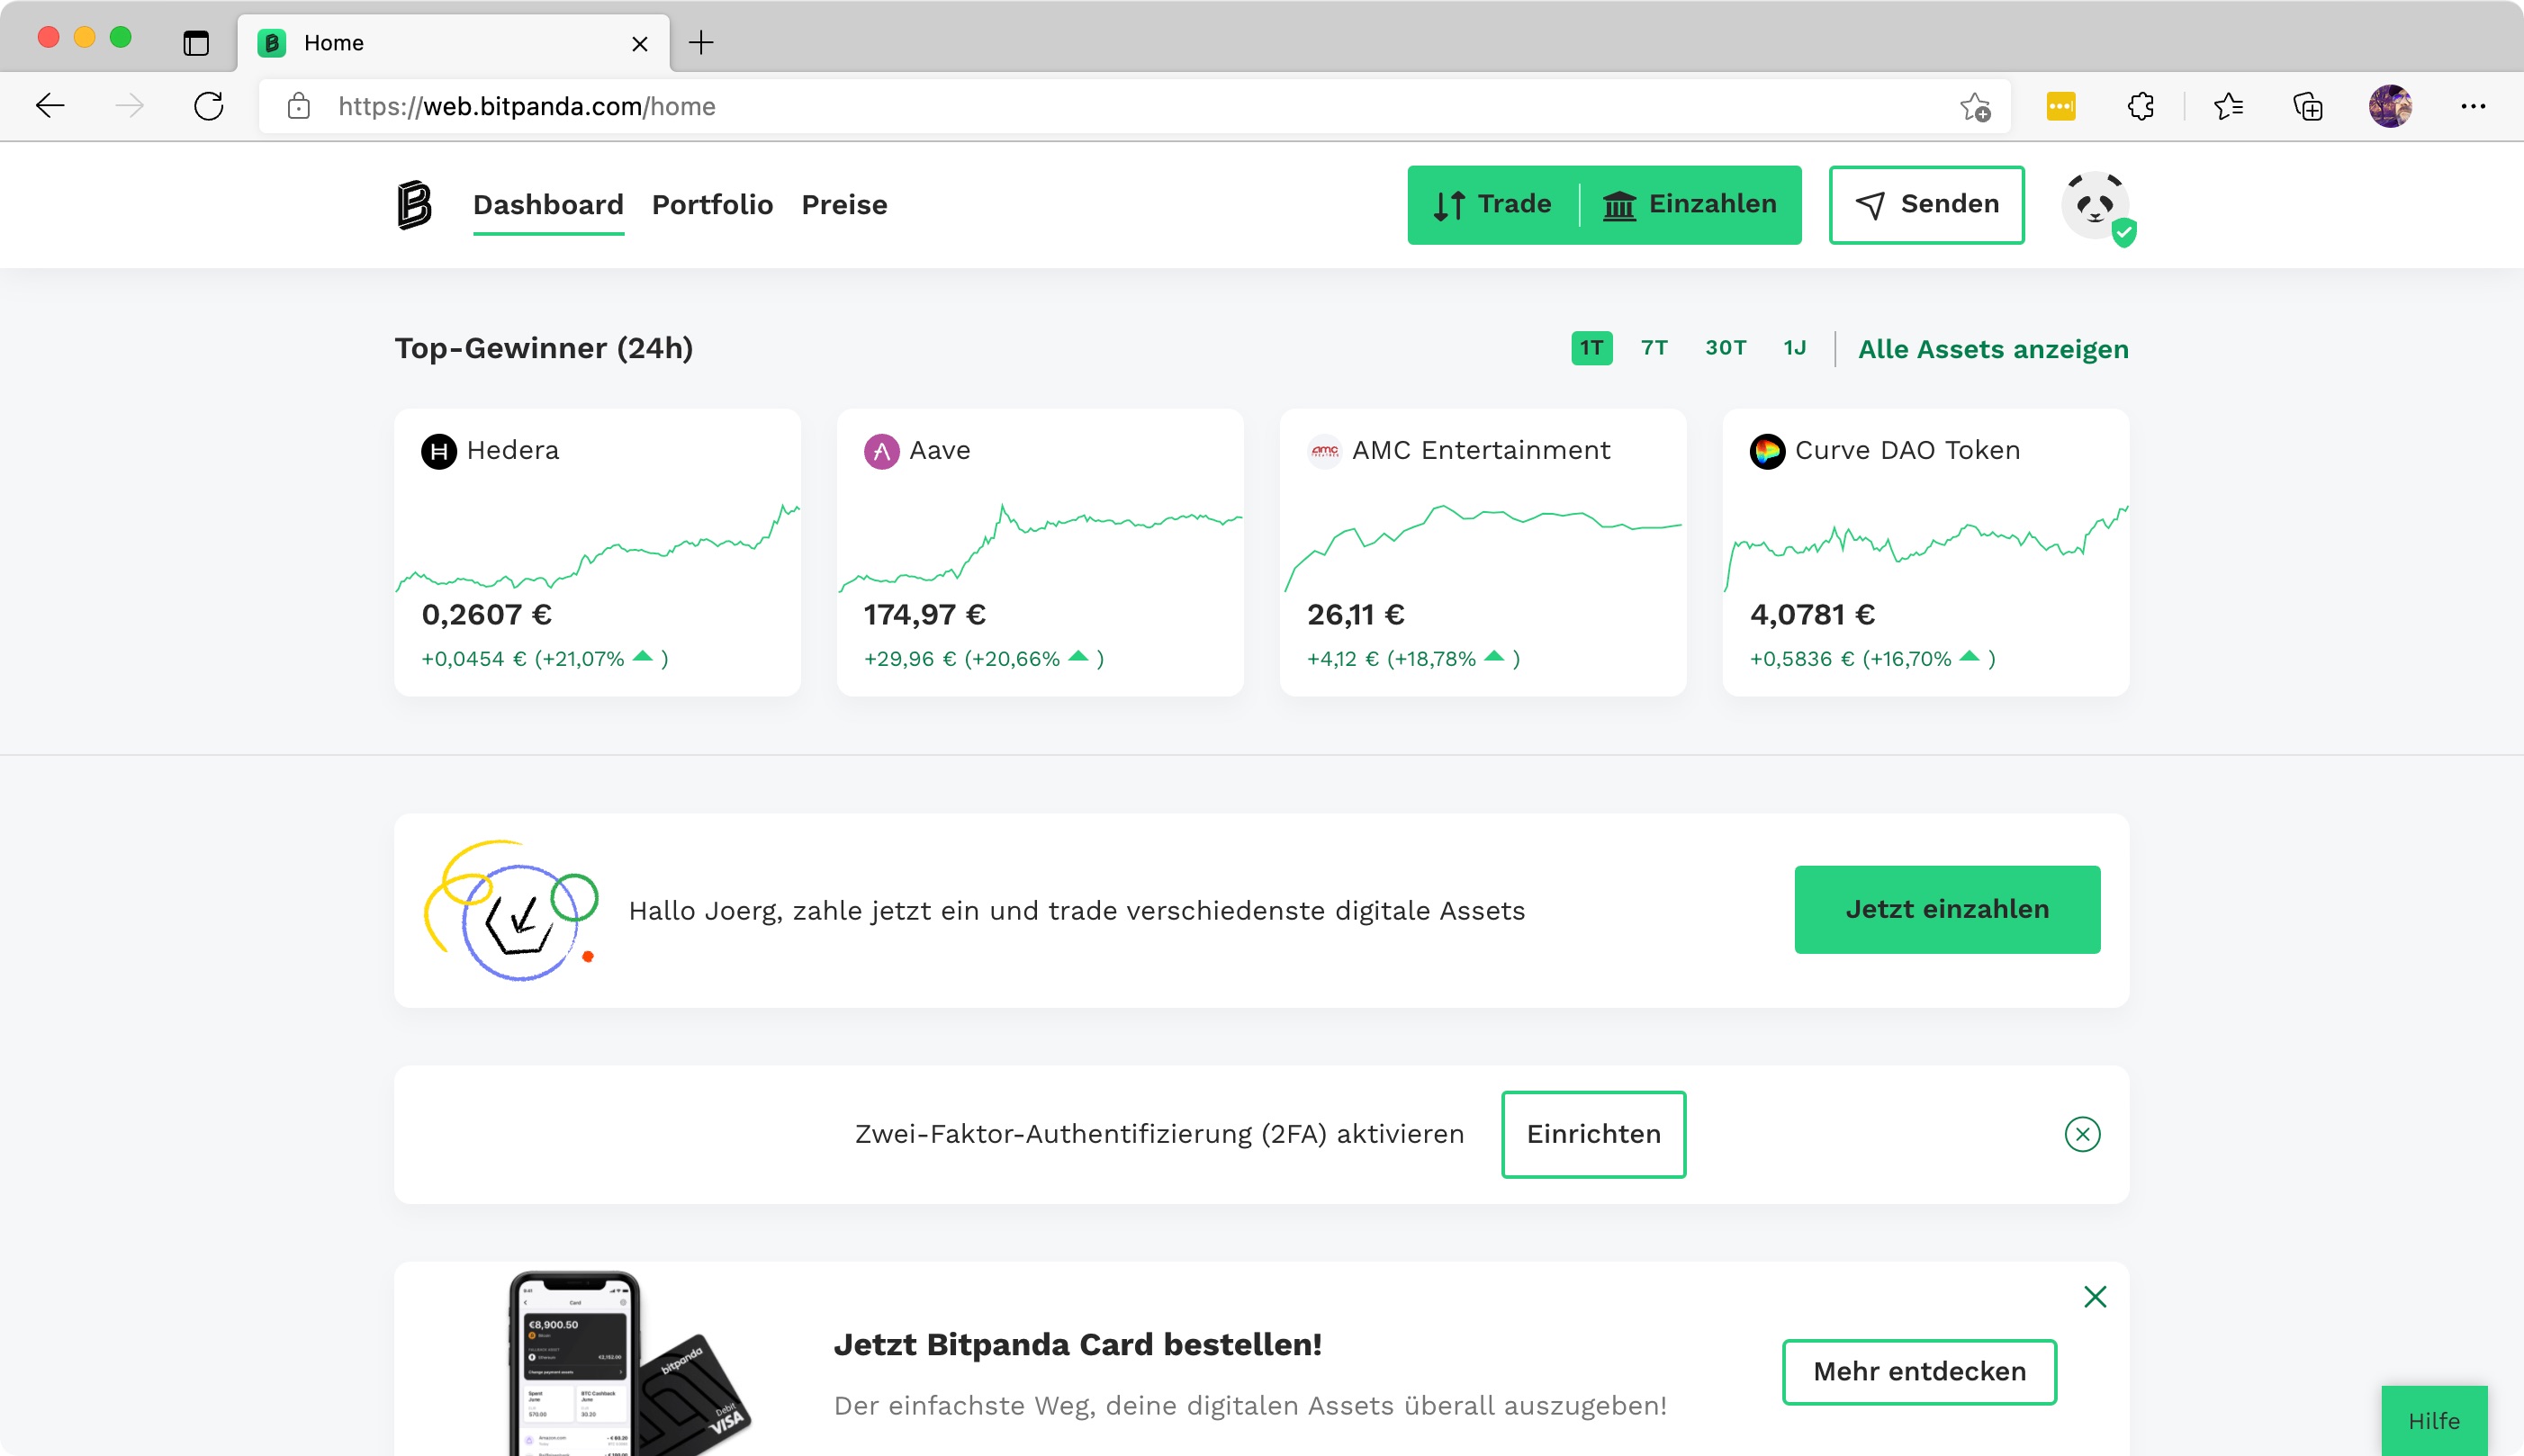Viewport: 2524px width, 1456px height.
Task: Click the Jetzt einzahlen button
Action: pos(1946,909)
